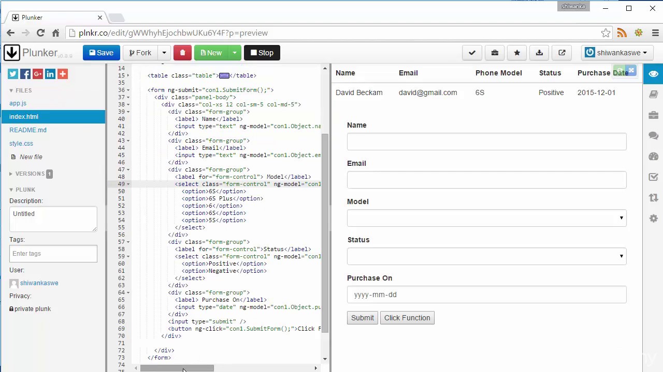Click the browser reload button
This screenshot has width=663, height=372.
(x=40, y=33)
